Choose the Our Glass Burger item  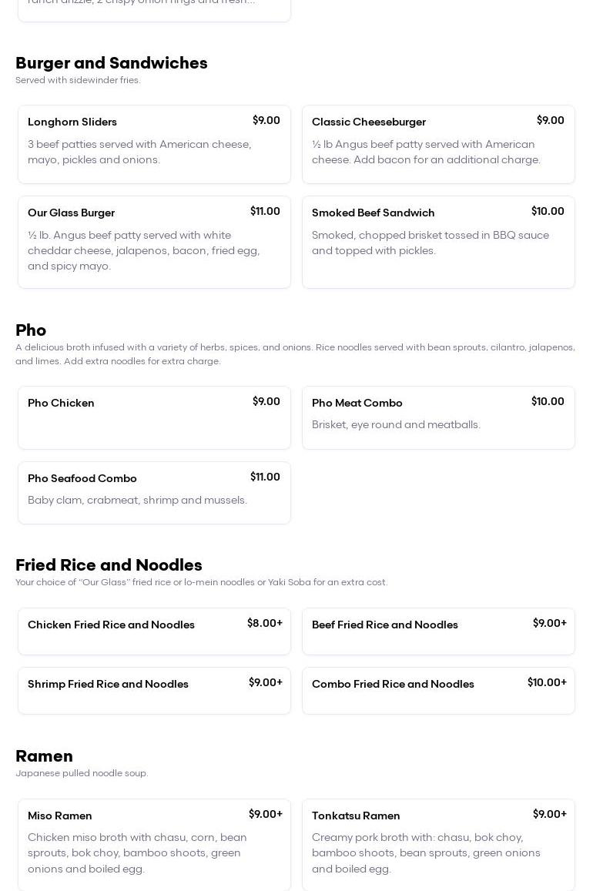pos(154,242)
